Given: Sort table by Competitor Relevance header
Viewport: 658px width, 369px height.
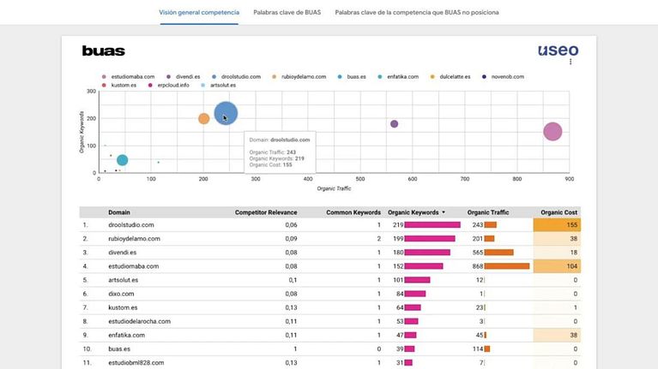Looking at the screenshot, I should (x=266, y=212).
